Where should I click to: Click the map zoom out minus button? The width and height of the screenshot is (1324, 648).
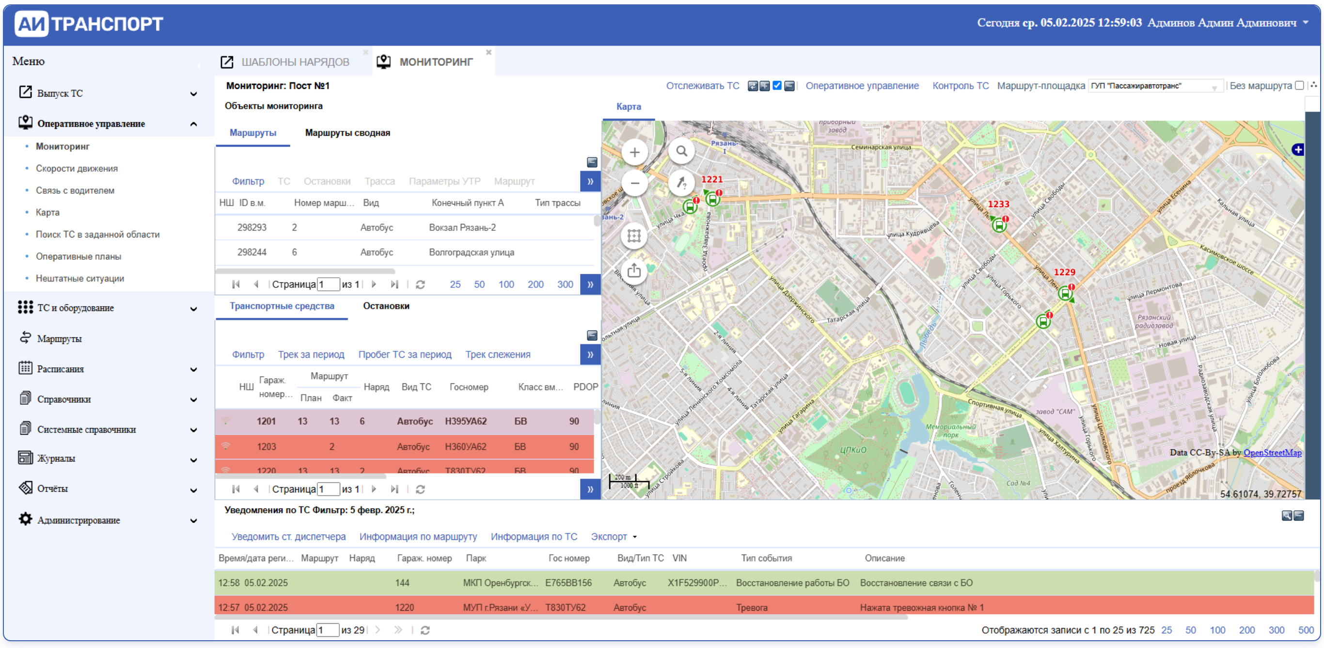click(634, 184)
